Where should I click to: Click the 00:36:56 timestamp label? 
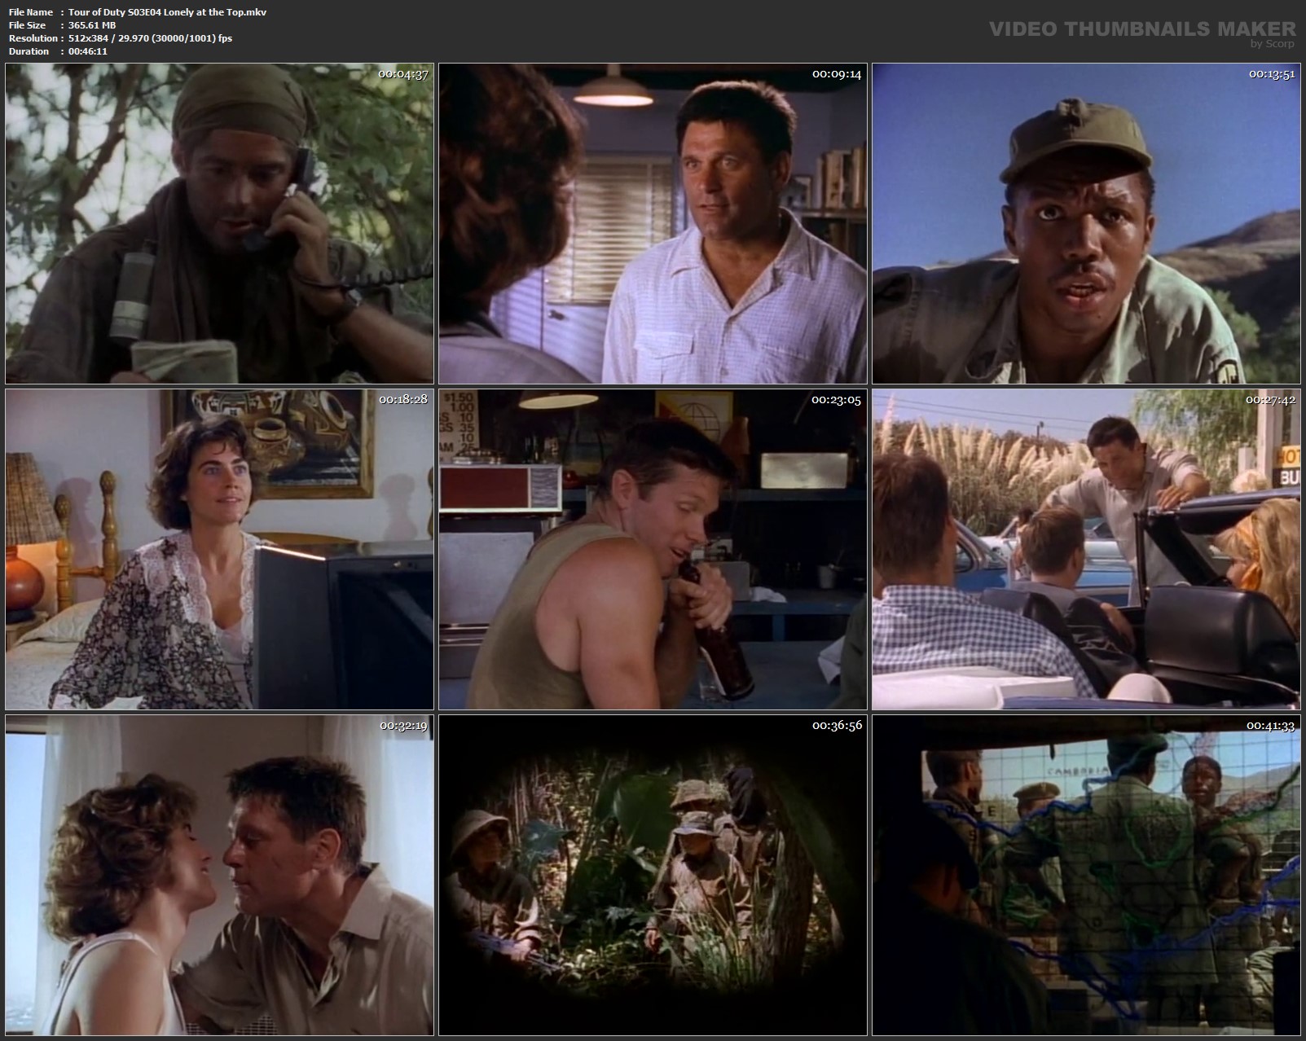click(837, 725)
